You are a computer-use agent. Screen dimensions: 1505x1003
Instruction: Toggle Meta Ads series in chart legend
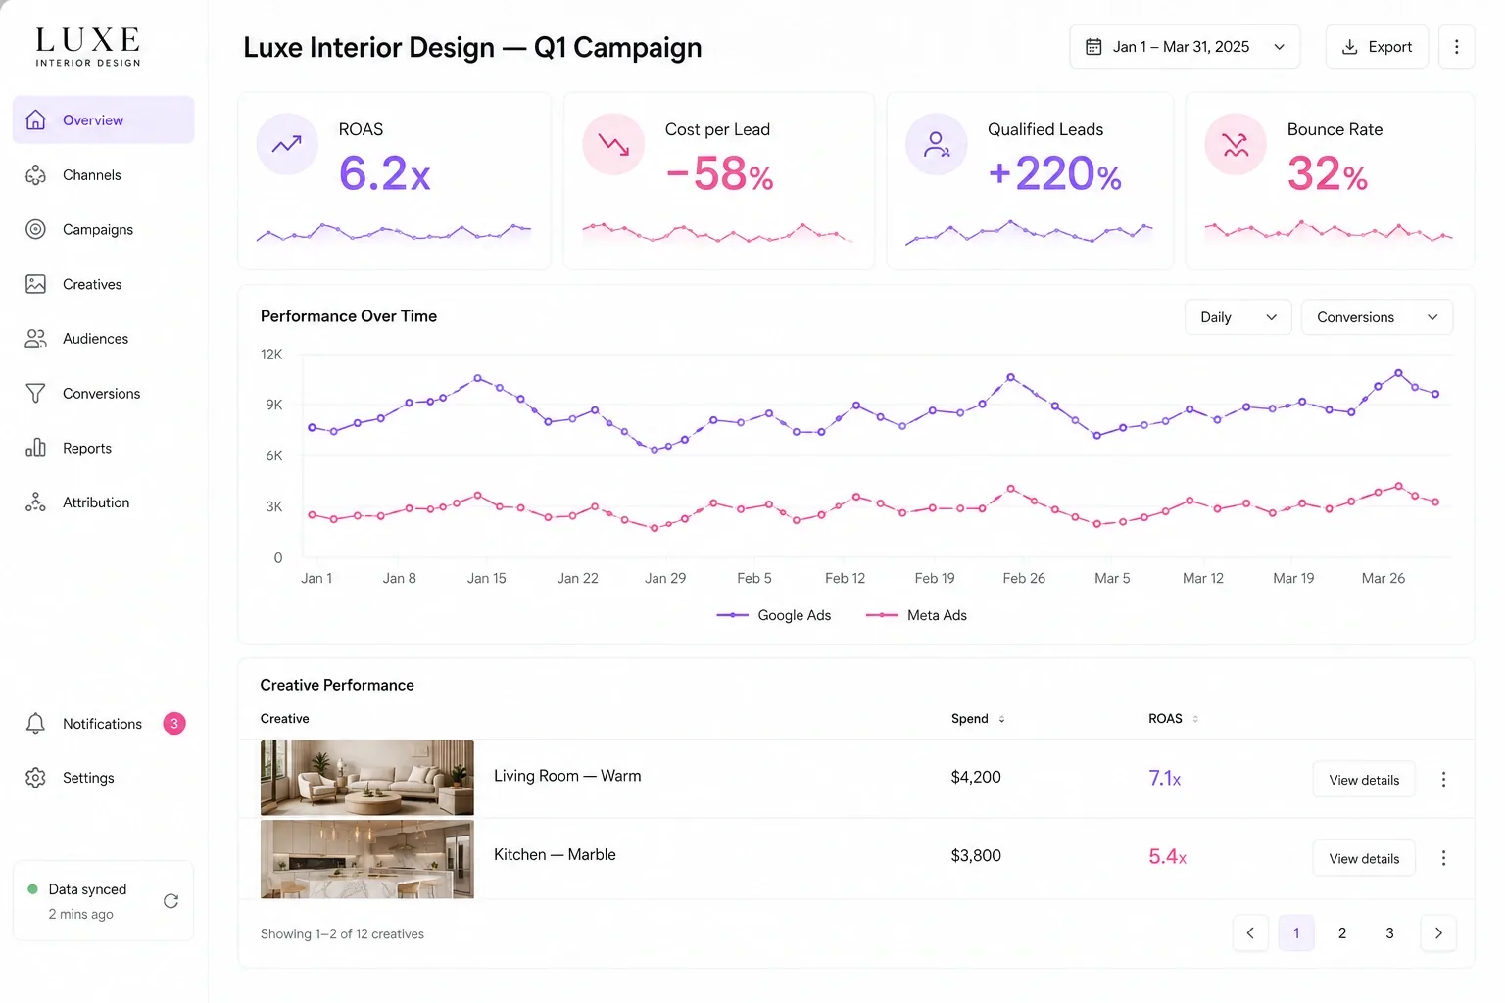(916, 615)
